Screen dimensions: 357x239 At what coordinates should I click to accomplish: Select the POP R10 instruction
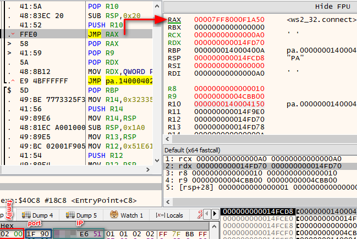pos(103,7)
